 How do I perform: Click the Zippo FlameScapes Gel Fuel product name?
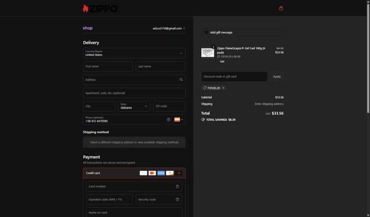tap(241, 50)
